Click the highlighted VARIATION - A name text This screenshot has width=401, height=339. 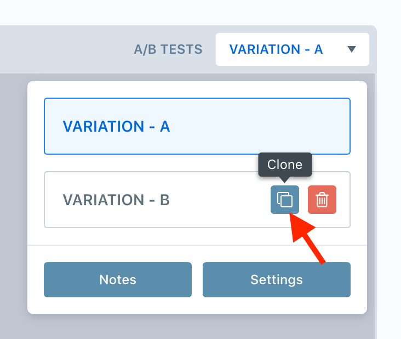point(116,126)
